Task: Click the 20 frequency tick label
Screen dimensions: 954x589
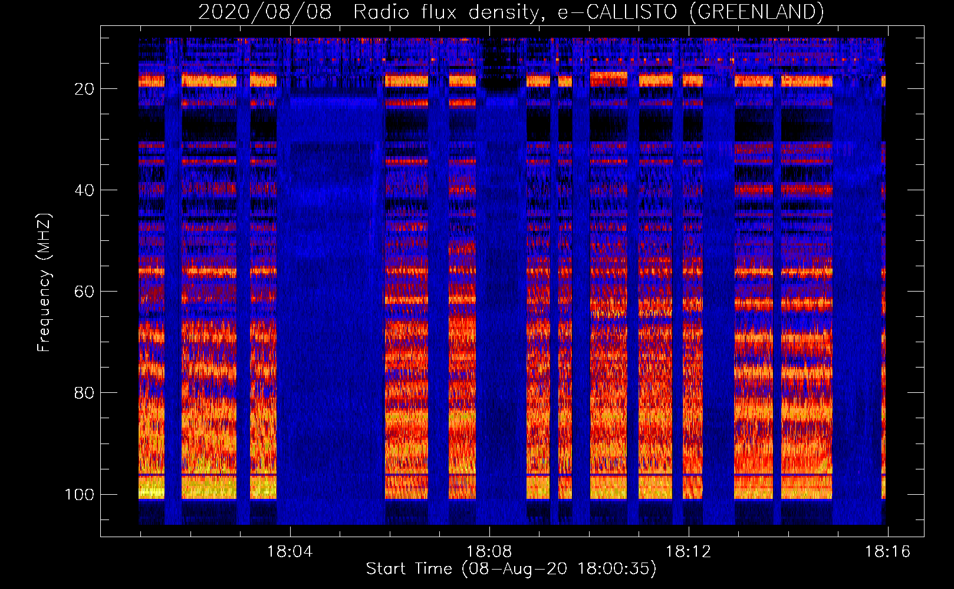Action: [x=84, y=89]
